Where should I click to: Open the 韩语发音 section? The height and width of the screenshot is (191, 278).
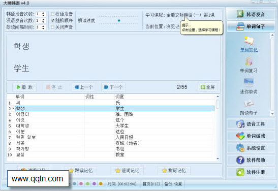click(x=251, y=14)
